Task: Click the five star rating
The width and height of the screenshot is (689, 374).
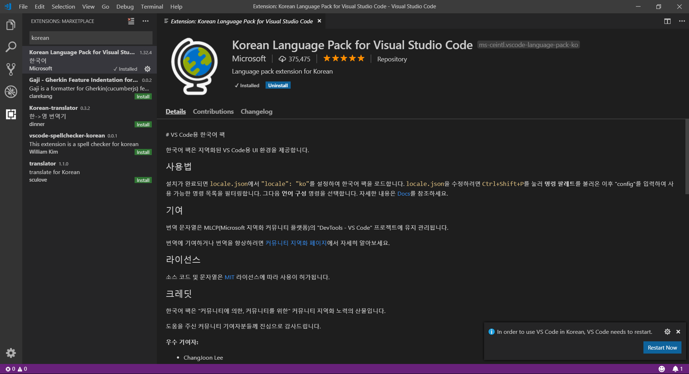Action: tap(343, 58)
